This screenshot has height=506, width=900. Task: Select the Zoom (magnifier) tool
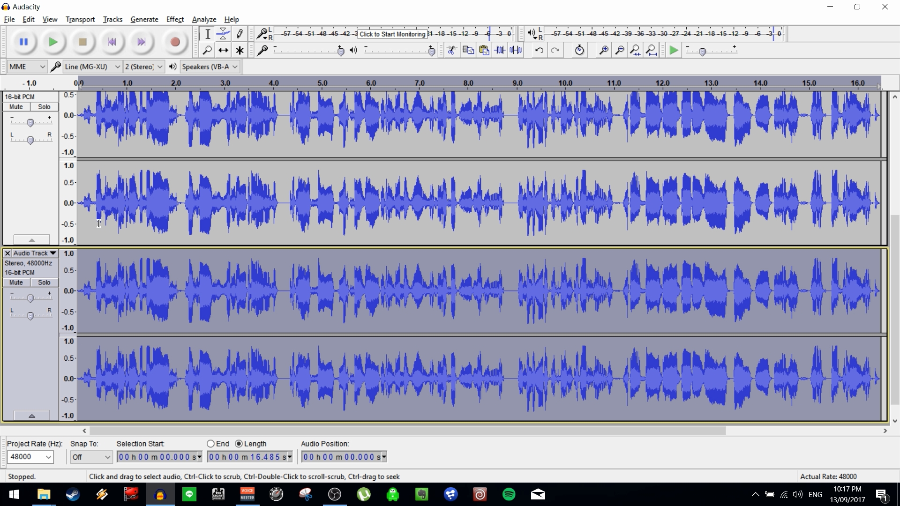point(208,50)
